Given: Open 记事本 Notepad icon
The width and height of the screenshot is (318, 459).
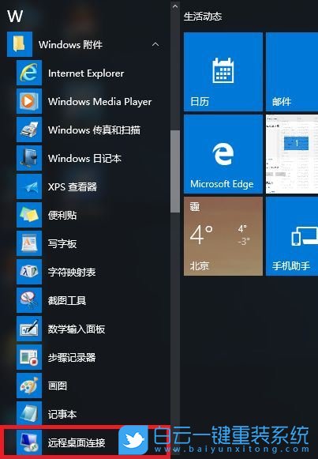Looking at the screenshot, I should [x=29, y=413].
